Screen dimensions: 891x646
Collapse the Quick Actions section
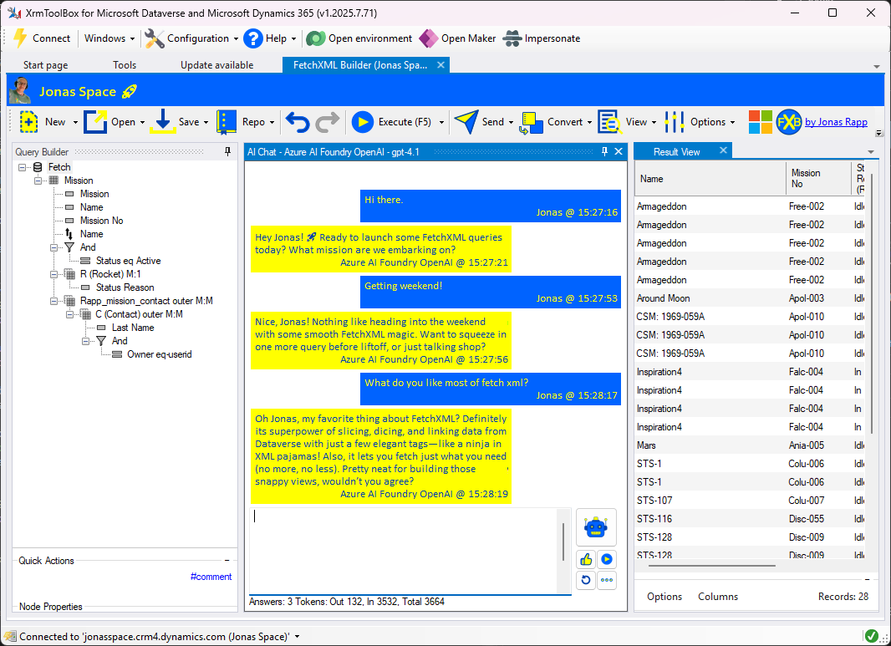[x=227, y=561]
